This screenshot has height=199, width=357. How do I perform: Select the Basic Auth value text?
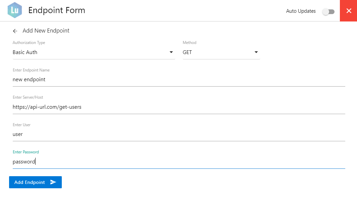[25, 52]
